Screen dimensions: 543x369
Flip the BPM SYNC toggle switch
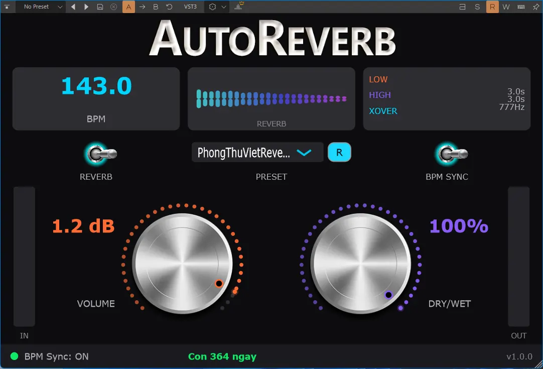pyautogui.click(x=452, y=154)
